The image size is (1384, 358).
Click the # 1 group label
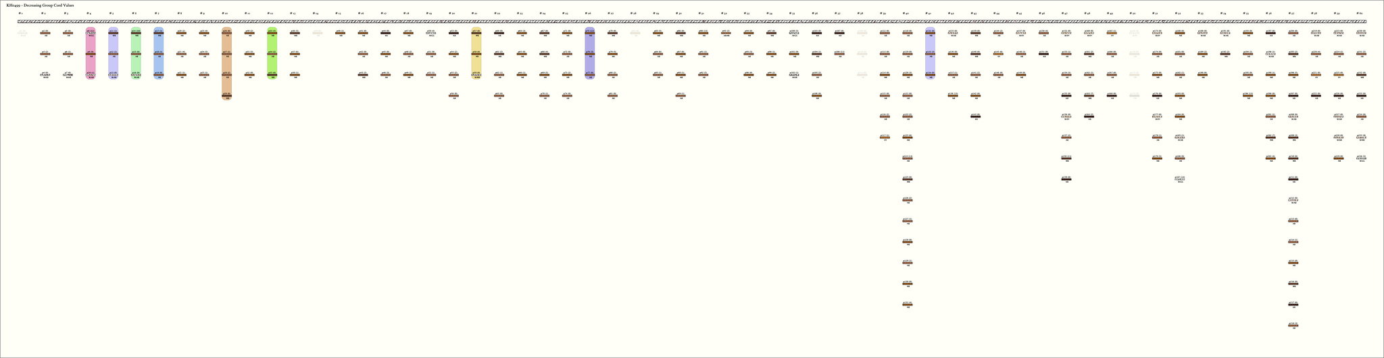[20, 13]
